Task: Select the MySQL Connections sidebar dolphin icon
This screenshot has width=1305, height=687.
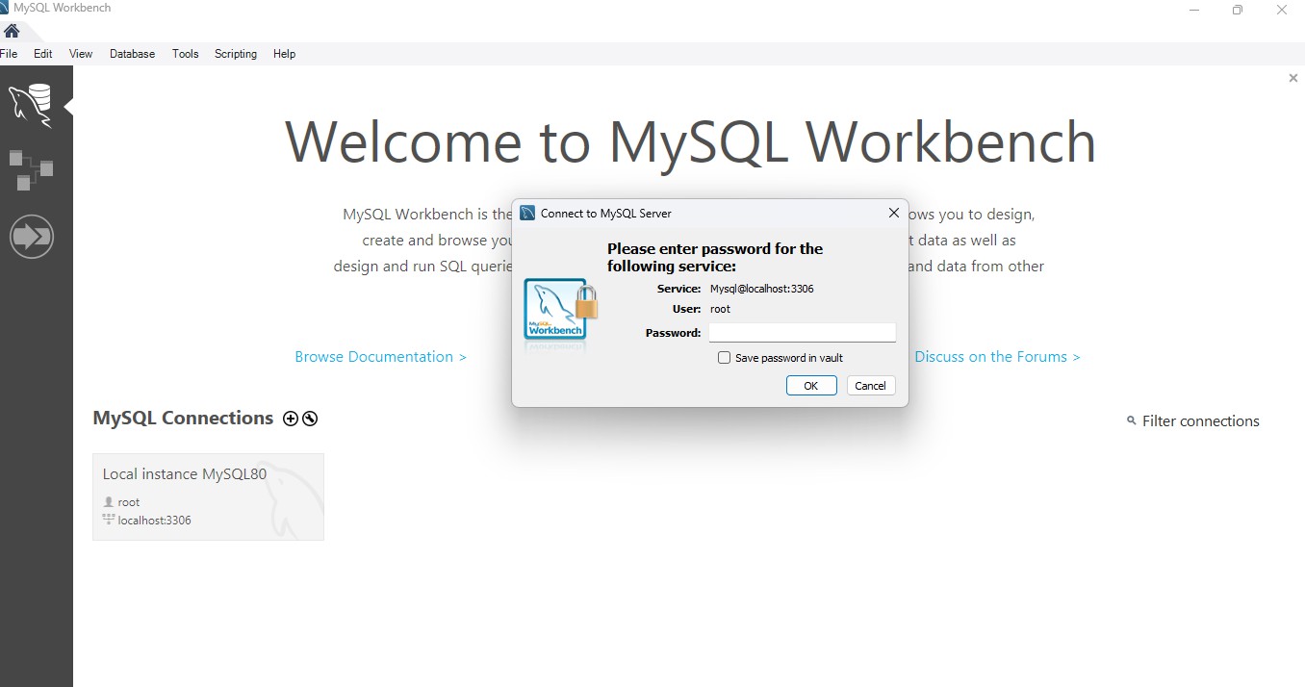Action: coord(31,104)
